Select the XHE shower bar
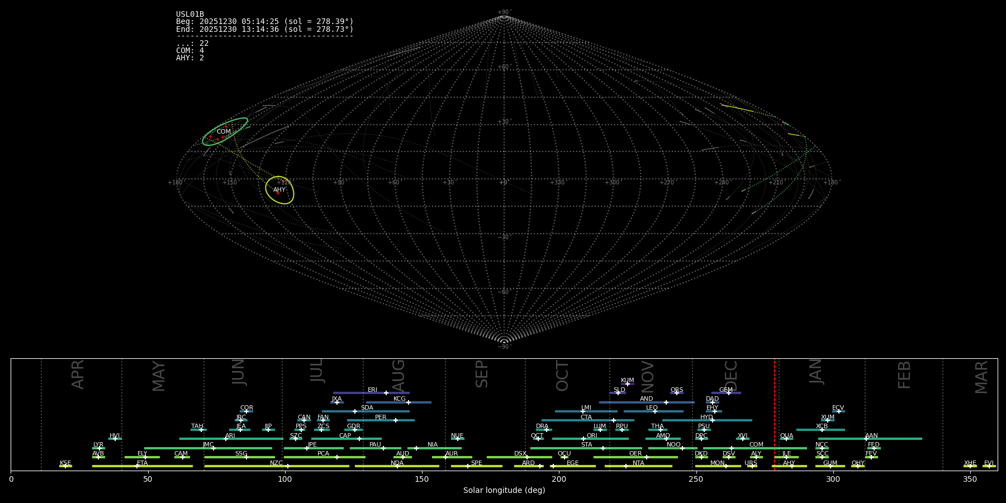Screen dimensions: 1006x503 coord(970,466)
